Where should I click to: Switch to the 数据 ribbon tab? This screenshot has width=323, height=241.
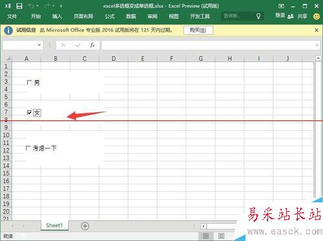131,16
